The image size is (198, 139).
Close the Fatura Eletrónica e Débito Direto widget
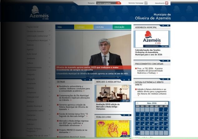(168, 79)
